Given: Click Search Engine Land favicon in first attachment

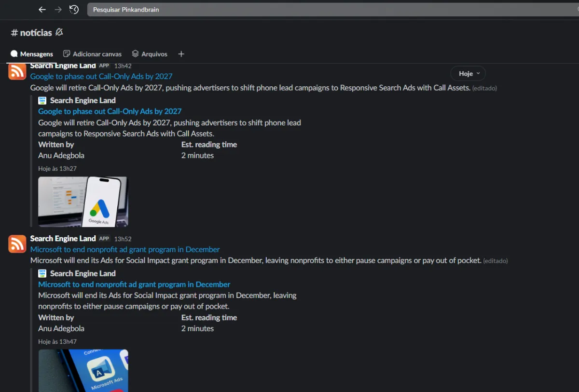Looking at the screenshot, I should [42, 100].
